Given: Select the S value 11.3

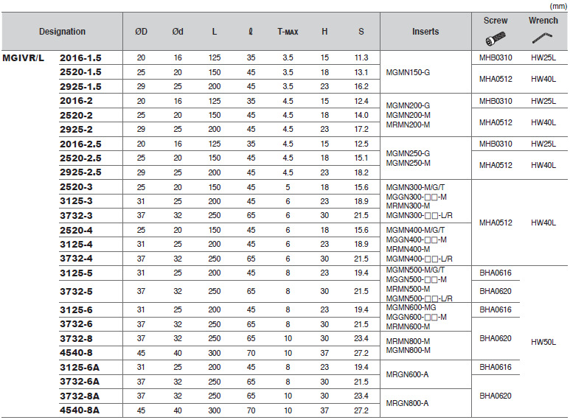Looking at the screenshot, I should [x=361, y=57].
